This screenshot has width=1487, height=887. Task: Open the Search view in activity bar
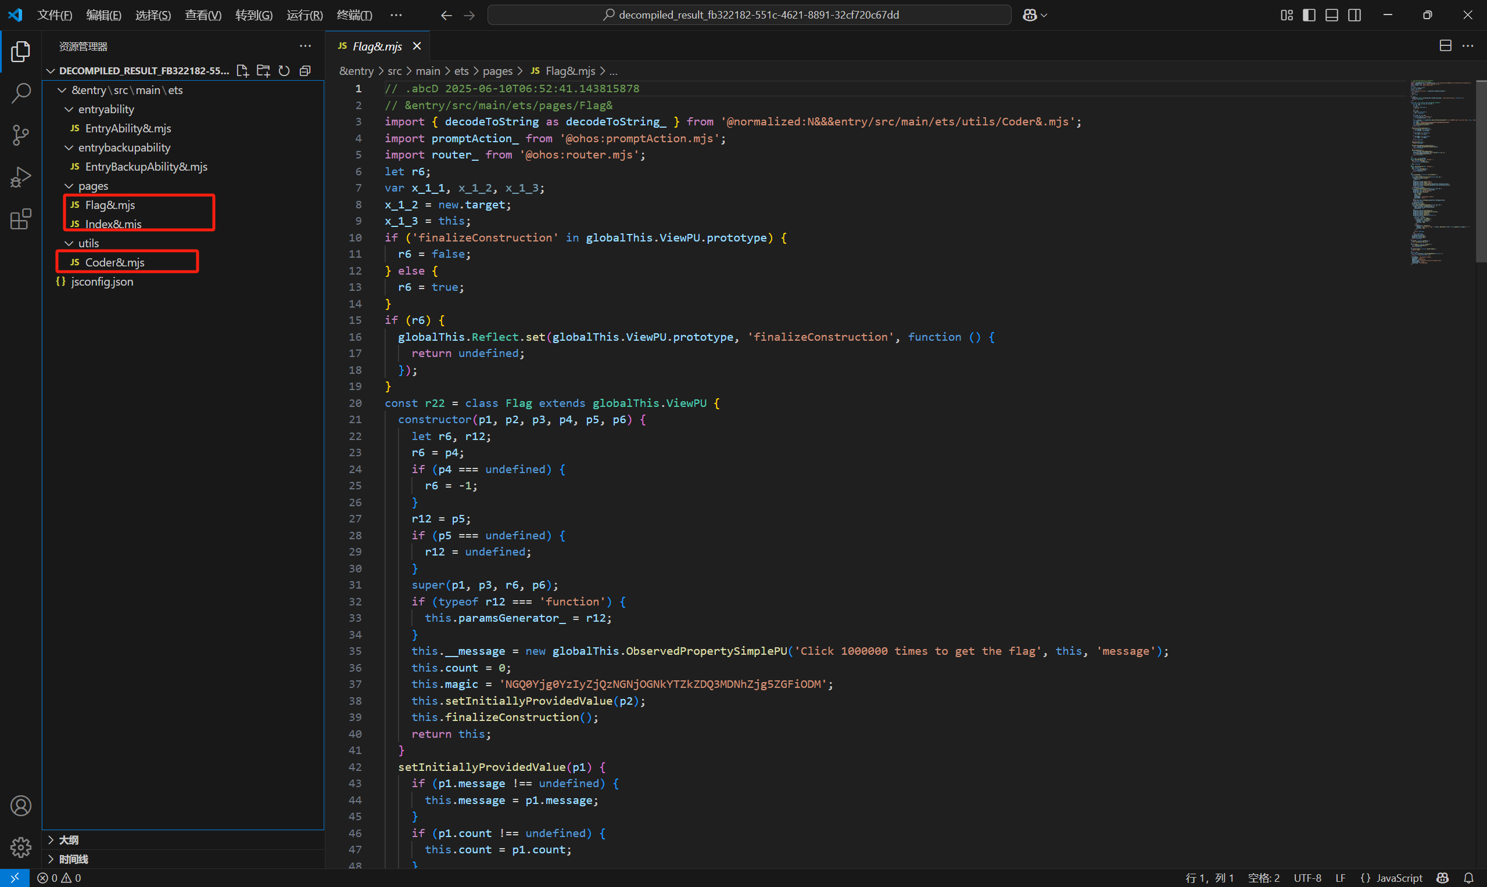coord(21,93)
